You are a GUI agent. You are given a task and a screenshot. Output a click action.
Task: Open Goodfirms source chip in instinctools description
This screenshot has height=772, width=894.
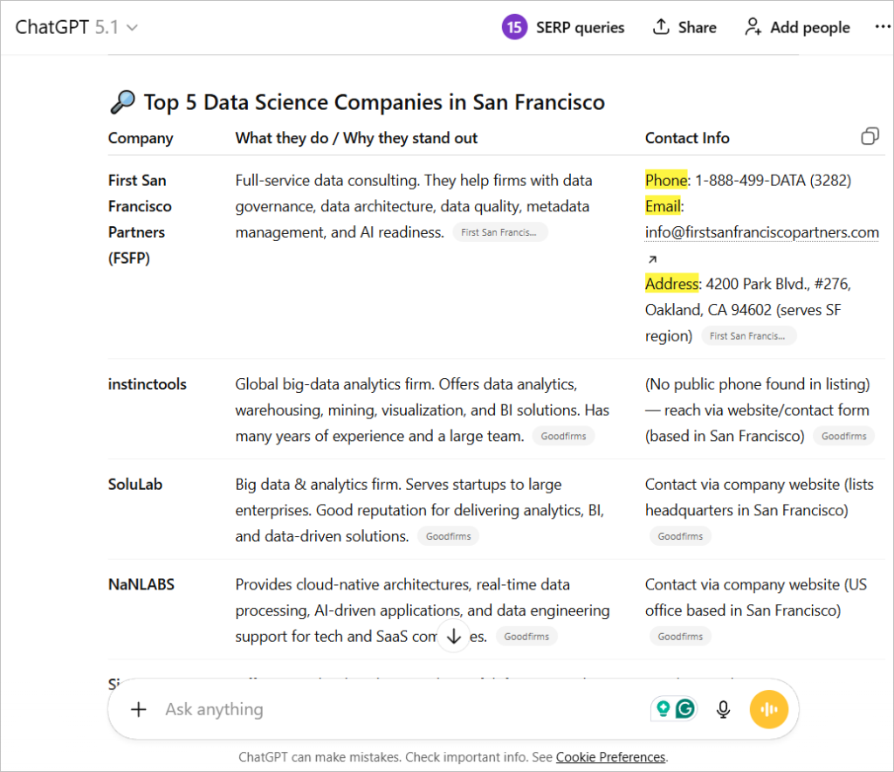pos(563,436)
